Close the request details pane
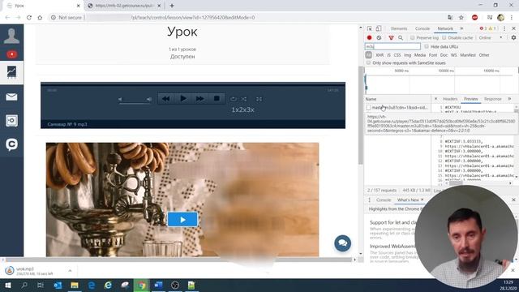519x292 pixels. click(x=435, y=99)
